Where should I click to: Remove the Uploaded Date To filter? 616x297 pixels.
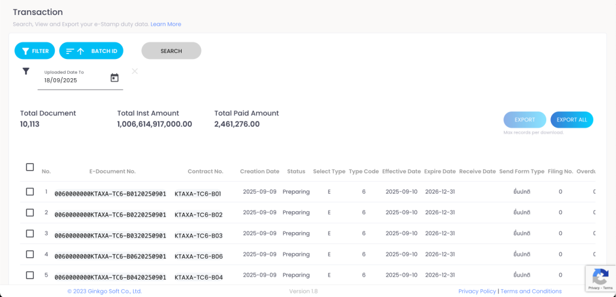(x=135, y=72)
